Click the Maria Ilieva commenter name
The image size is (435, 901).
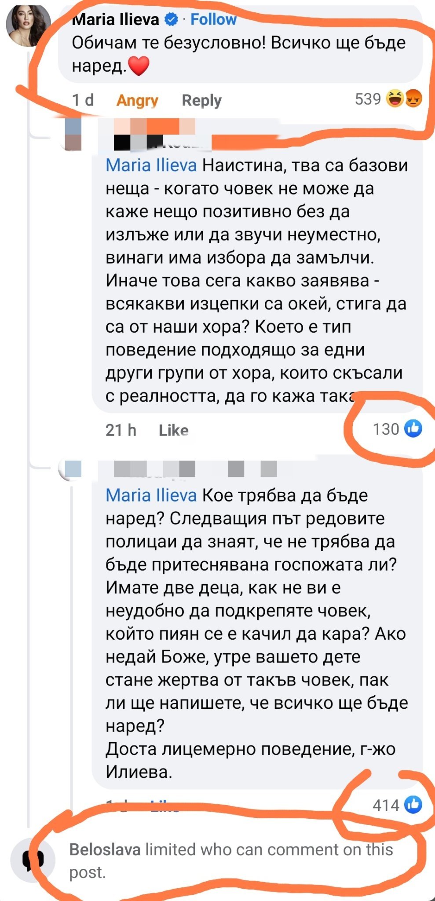(115, 19)
